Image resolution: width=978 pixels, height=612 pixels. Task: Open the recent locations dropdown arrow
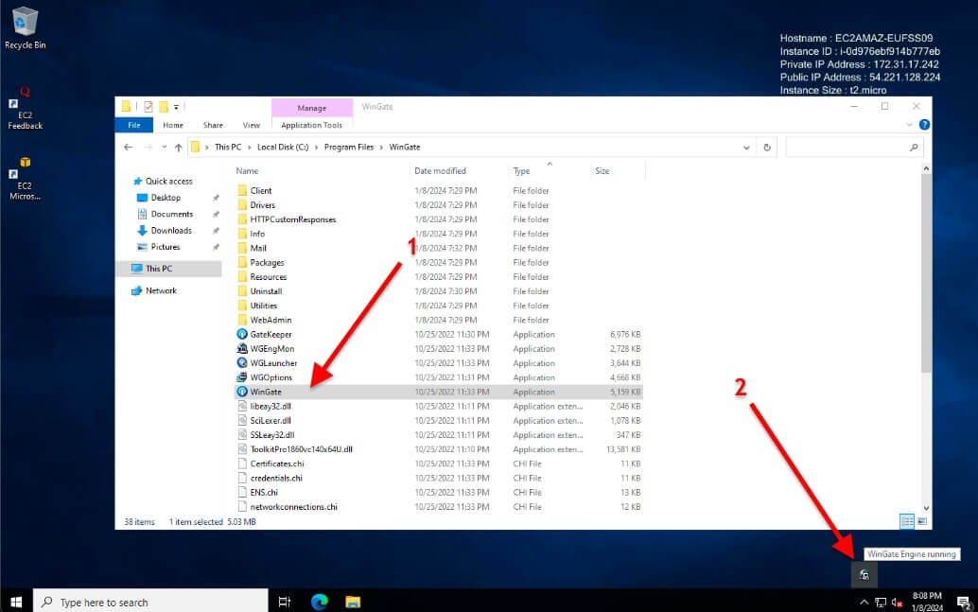164,148
